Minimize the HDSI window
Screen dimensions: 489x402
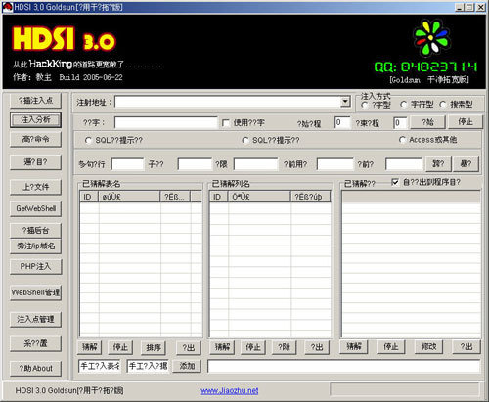tap(459, 7)
